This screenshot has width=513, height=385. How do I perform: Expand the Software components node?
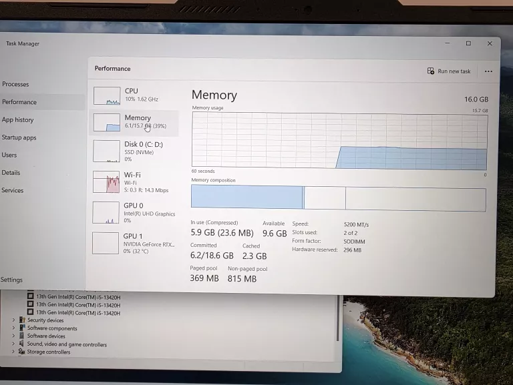pyautogui.click(x=13, y=328)
